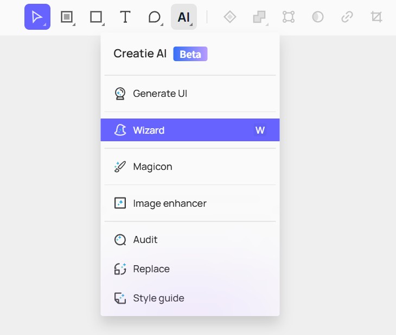Open Style guide menu entry

pos(190,298)
